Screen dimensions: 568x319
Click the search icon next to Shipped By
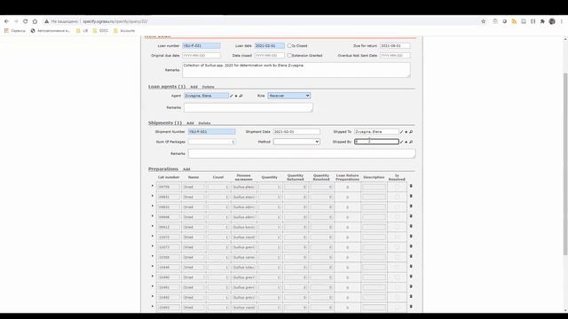pos(411,142)
